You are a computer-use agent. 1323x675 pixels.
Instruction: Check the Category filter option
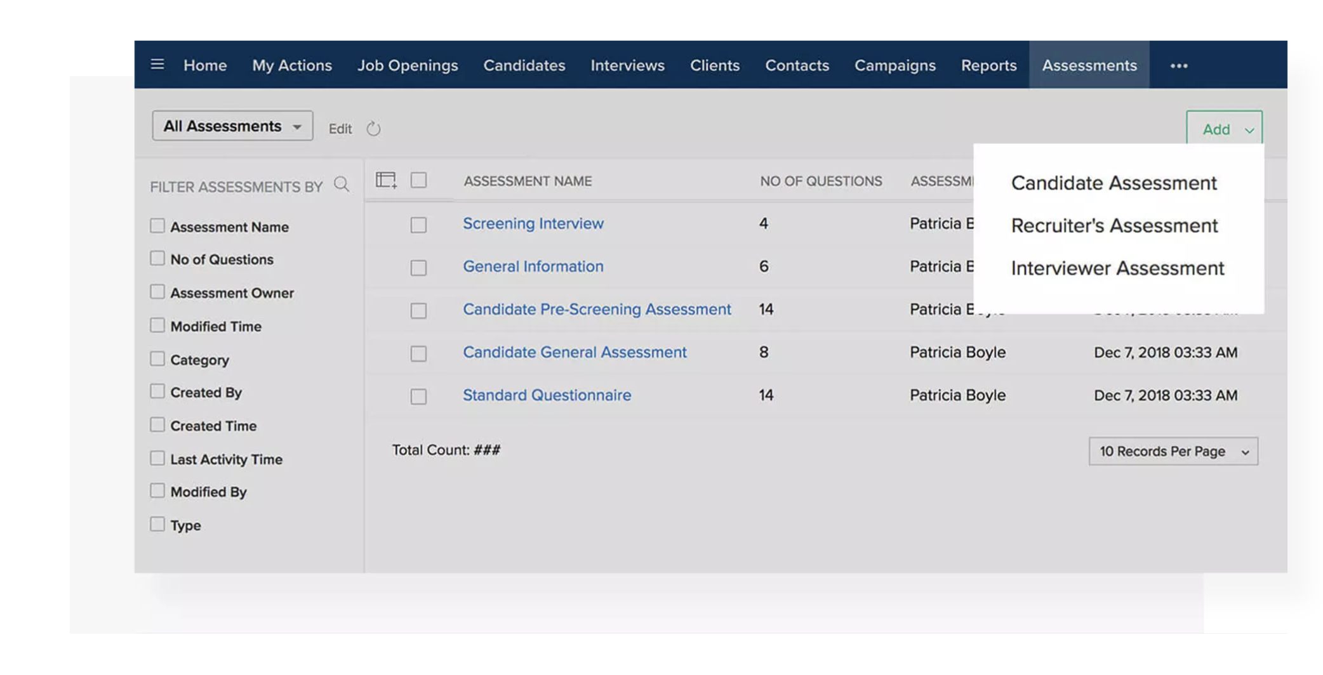(x=157, y=358)
